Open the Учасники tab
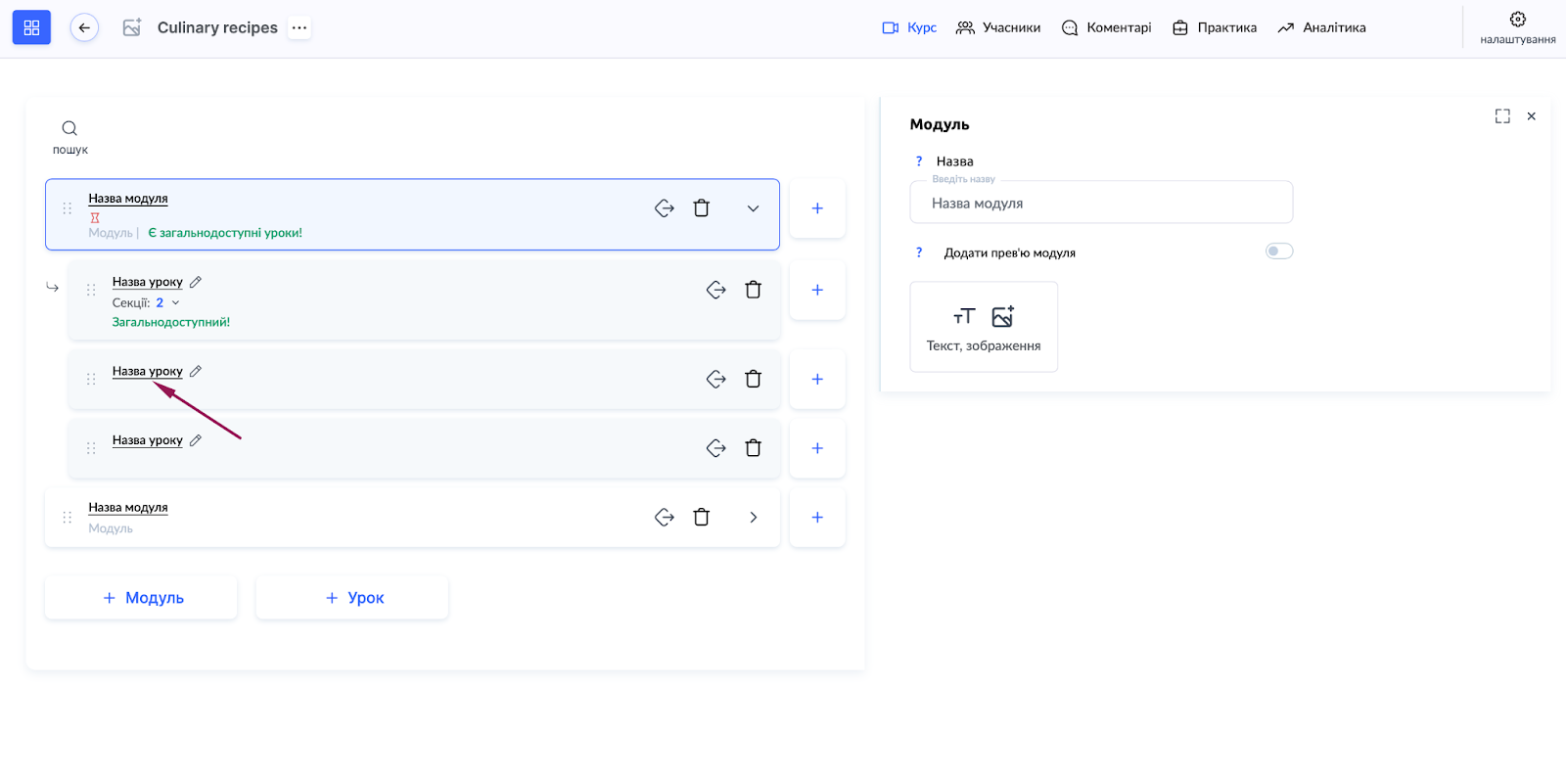The height and width of the screenshot is (777, 1566). pyautogui.click(x=998, y=27)
